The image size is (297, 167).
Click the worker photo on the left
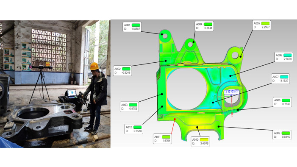pos(55,84)
